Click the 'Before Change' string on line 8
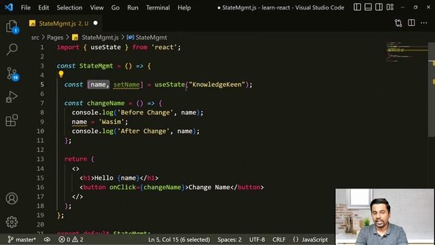Screen dimensions: 435x245 coord(145,112)
